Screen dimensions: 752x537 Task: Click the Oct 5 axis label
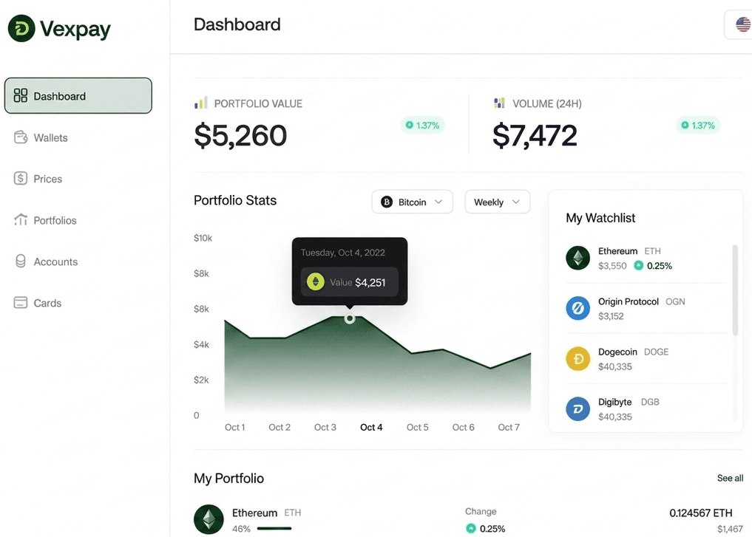pyautogui.click(x=418, y=427)
